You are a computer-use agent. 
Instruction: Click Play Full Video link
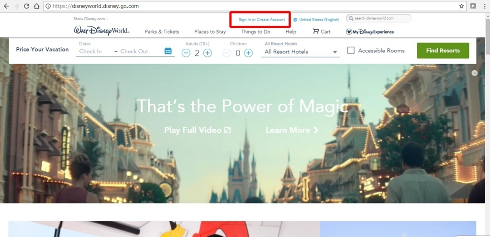[198, 130]
